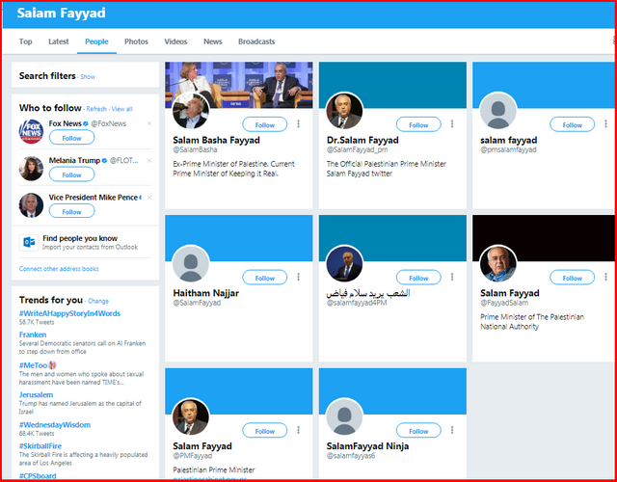Open more options for Haitham Najjar
Screen dimensions: 617x482
pyautogui.click(x=298, y=277)
